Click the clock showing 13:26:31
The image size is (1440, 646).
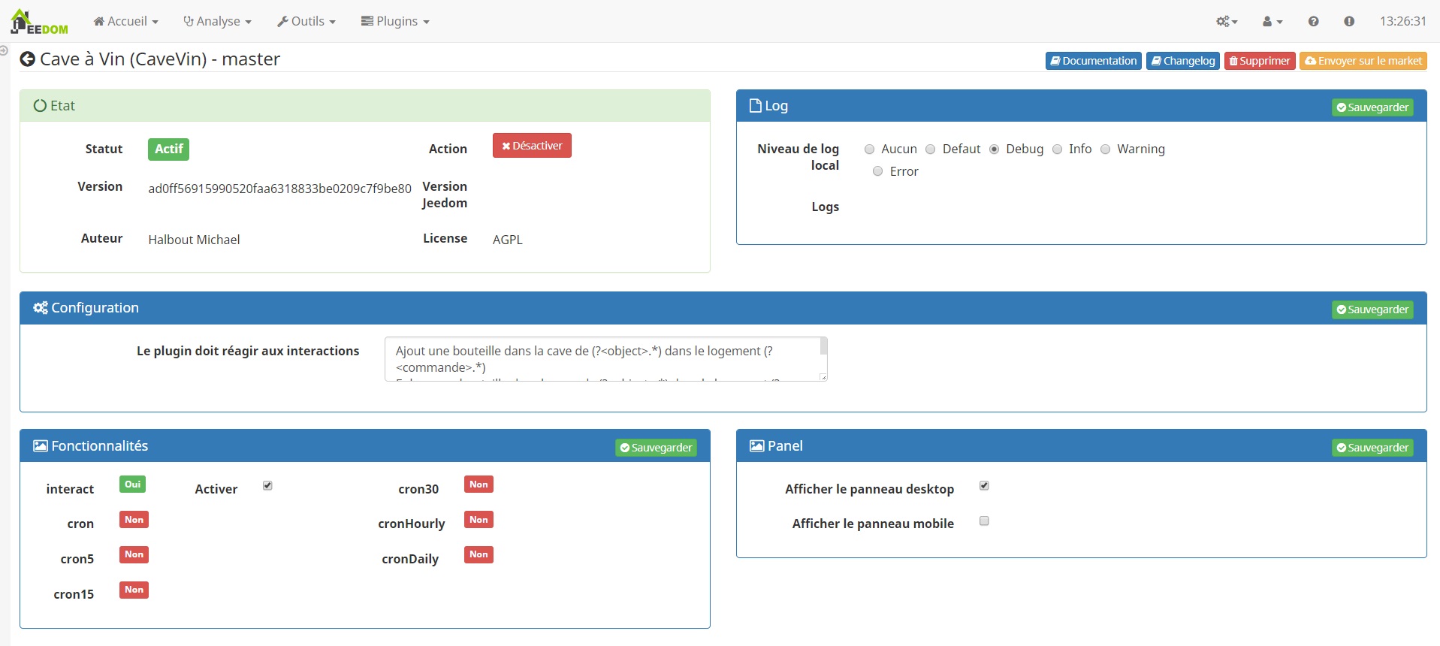1402,22
